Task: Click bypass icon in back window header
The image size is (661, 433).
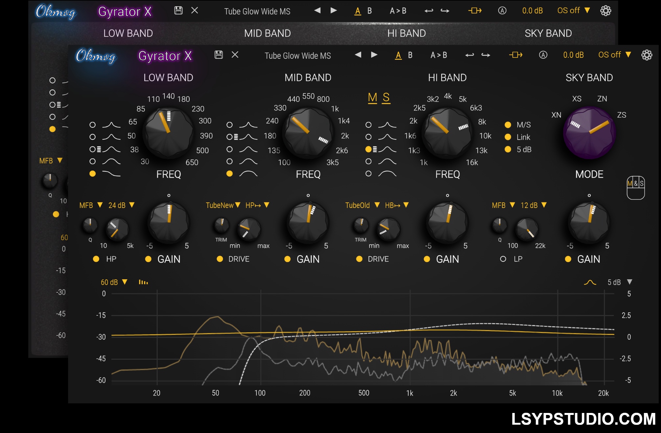Action: click(475, 11)
